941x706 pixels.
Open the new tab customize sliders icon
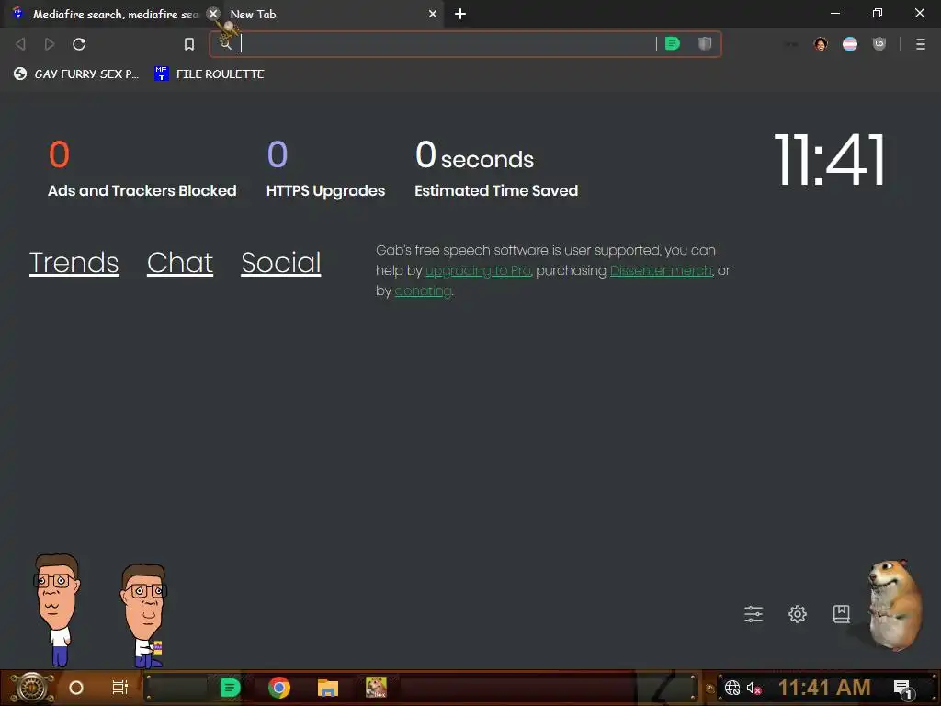[754, 613]
